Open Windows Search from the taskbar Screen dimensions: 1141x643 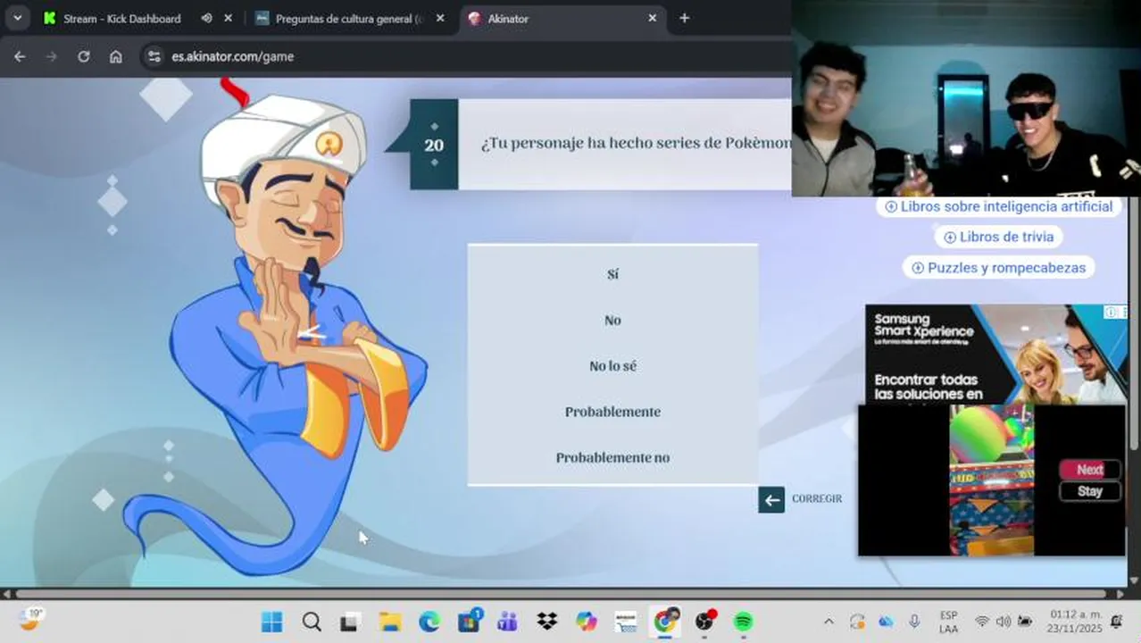click(x=311, y=622)
